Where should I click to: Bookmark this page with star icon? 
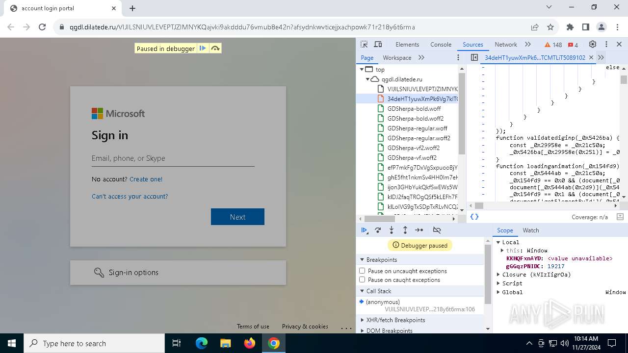pos(550,27)
